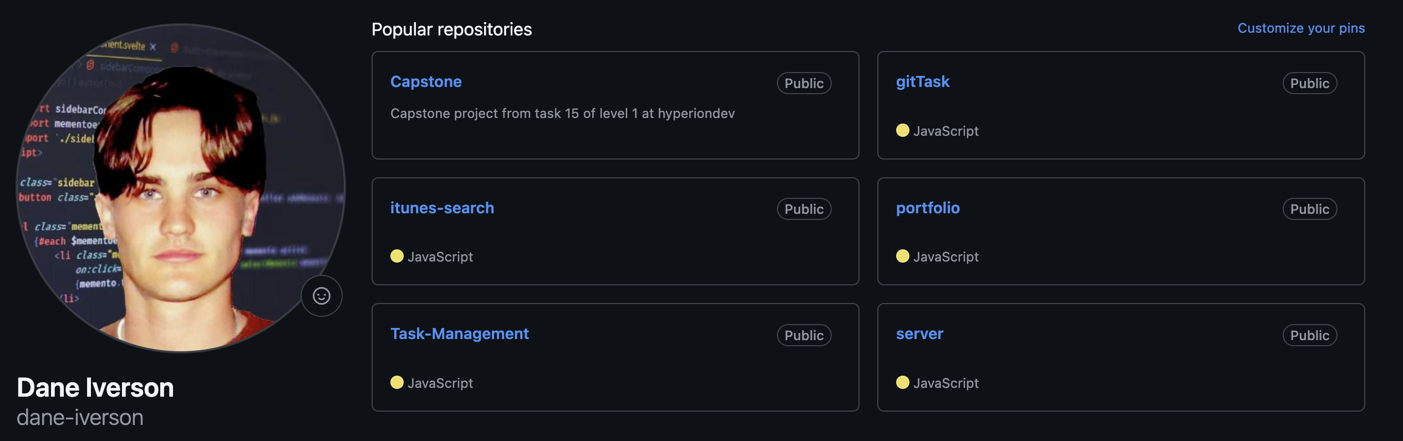Click the Public badge on the Capstone card
The image size is (1403, 441).
click(804, 83)
